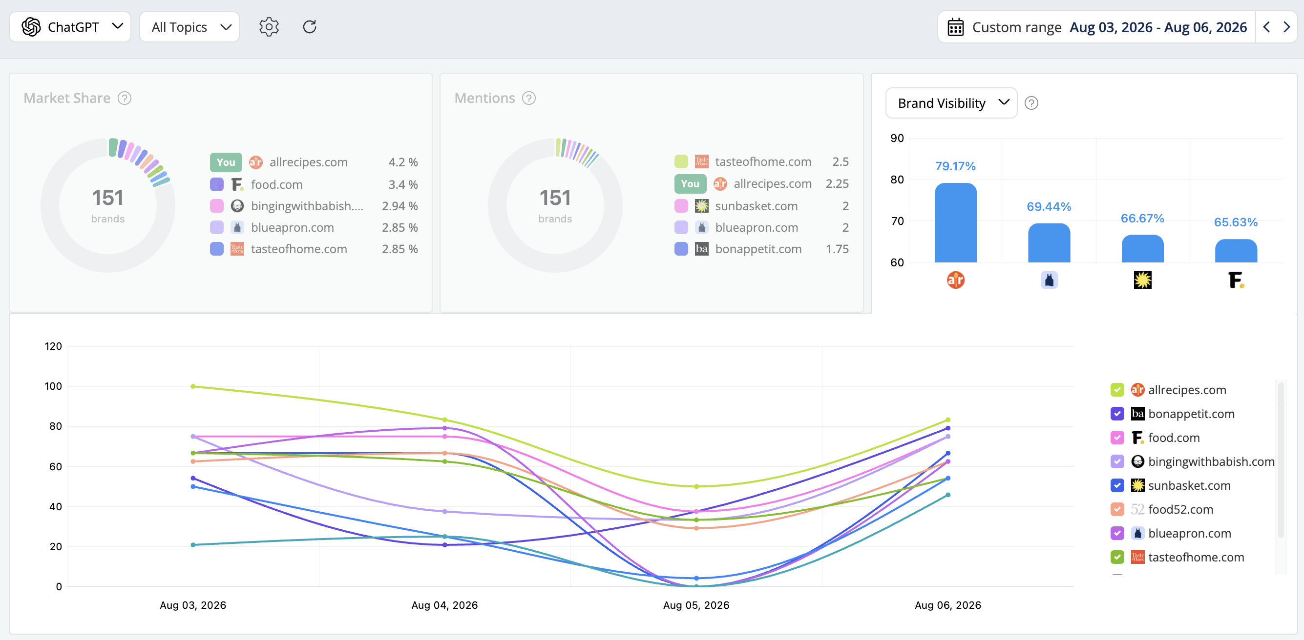Click the 65.63% food.com visibility bar
The height and width of the screenshot is (640, 1304).
pyautogui.click(x=1236, y=250)
